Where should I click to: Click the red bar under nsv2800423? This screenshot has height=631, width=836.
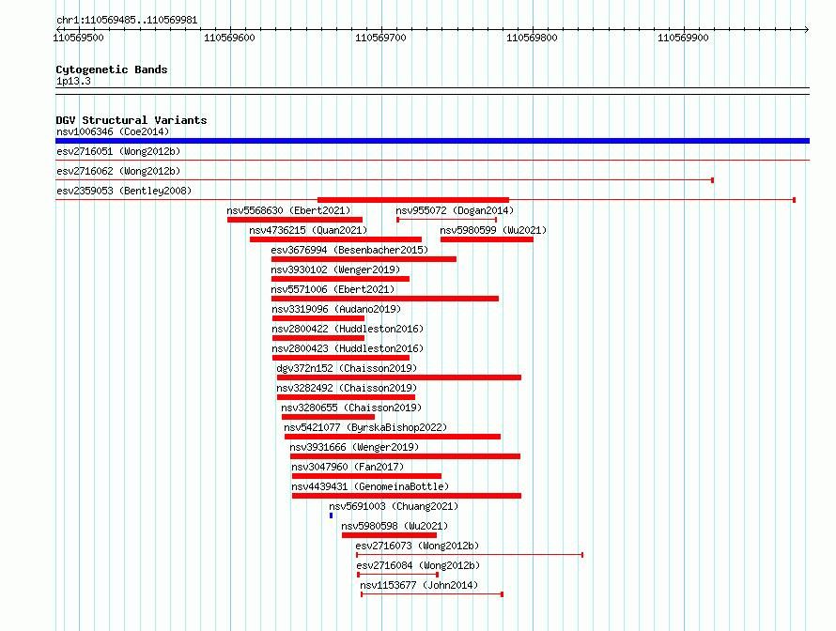(x=341, y=358)
